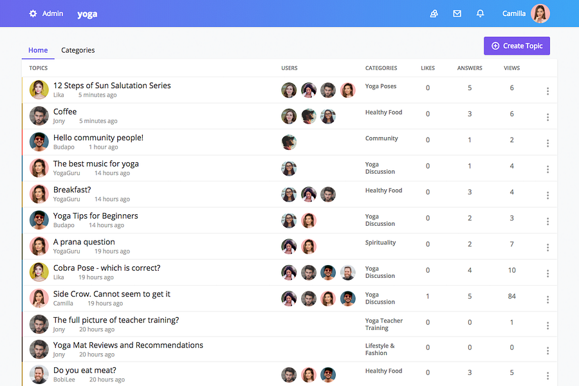Open Yoga Mat Reviews and Recommendations topic
This screenshot has width=579, height=386.
(128, 345)
